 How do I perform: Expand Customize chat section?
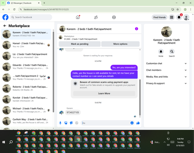point(166,63)
